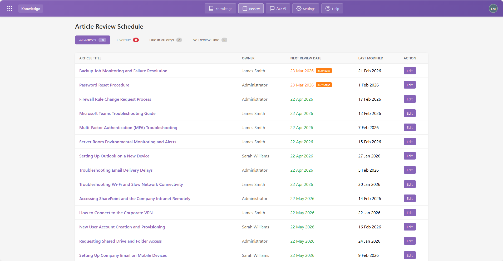503x261 pixels.
Task: Click the Article Review Schedule heading
Action: click(x=109, y=27)
